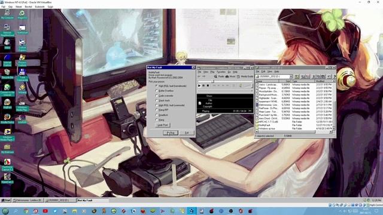Viewport: 383px width, 215px height.
Task: Click Map Network Drive icon in Explorer
Action: [303, 76]
